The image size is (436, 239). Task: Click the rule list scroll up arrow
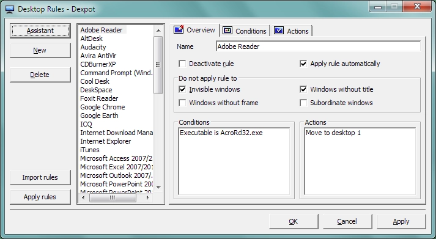[x=158, y=31]
